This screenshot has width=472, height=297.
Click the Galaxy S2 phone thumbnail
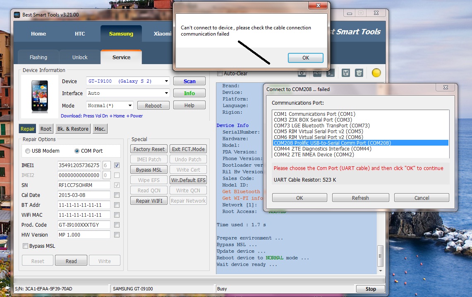click(39, 96)
